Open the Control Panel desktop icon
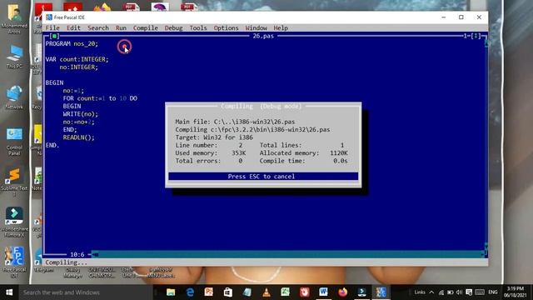This screenshot has width=533, height=300. [x=14, y=141]
